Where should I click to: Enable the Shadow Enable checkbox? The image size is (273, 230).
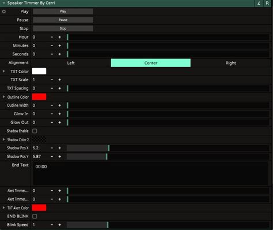(35, 131)
